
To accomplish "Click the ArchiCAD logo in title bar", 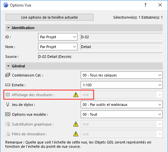I will pyautogui.click(x=6, y=5).
